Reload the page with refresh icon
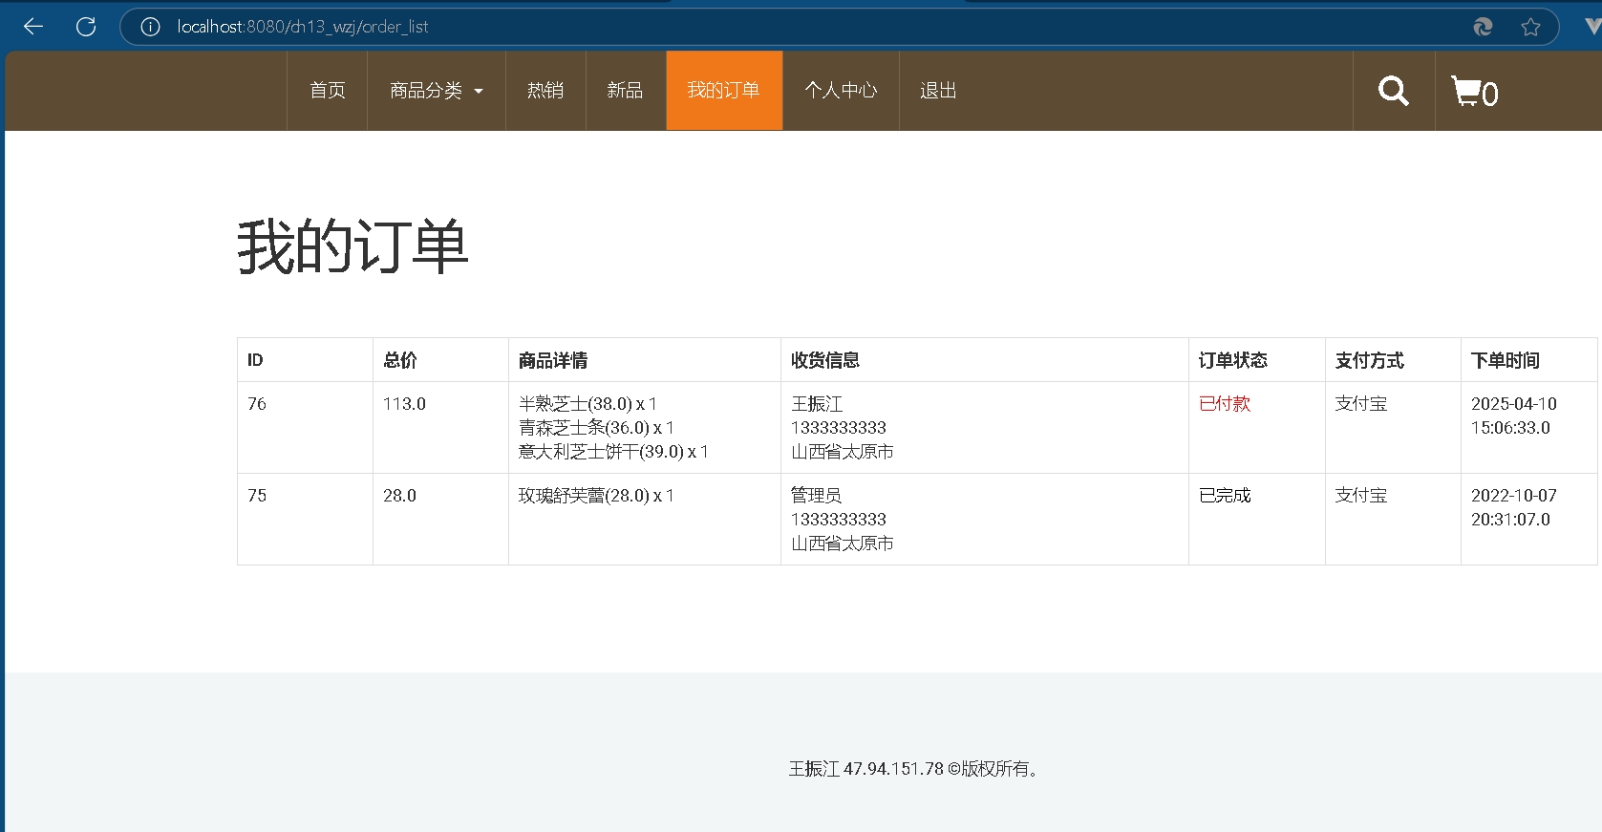Screen dimensions: 1602x832 pyautogui.click(x=86, y=27)
